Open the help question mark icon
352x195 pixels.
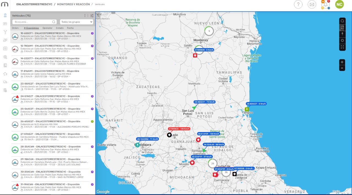pos(298,5)
